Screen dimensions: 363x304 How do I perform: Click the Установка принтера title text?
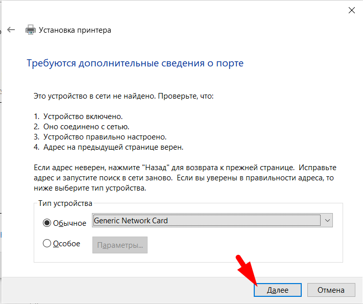pos(75,30)
